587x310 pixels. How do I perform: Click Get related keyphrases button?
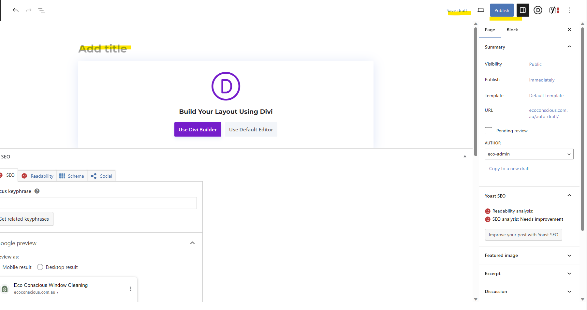coord(26,219)
